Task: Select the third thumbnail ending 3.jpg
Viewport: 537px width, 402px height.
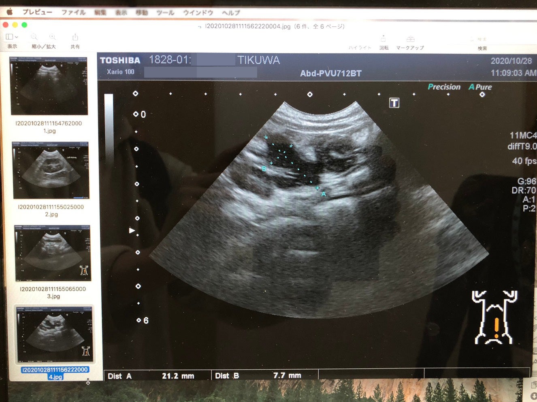Action: pos(53,253)
